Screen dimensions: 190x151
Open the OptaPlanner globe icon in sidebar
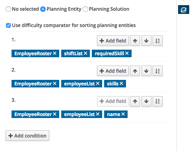(184, 10)
